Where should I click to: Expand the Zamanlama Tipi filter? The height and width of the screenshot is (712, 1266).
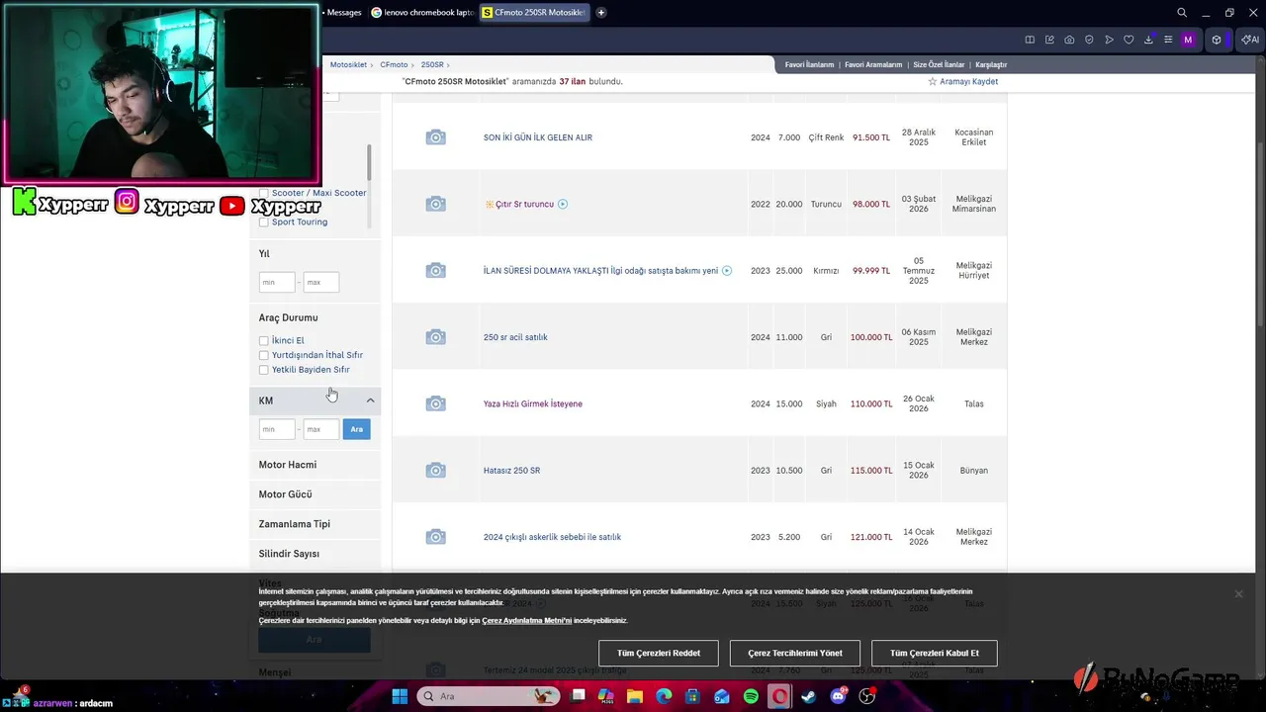(316, 524)
